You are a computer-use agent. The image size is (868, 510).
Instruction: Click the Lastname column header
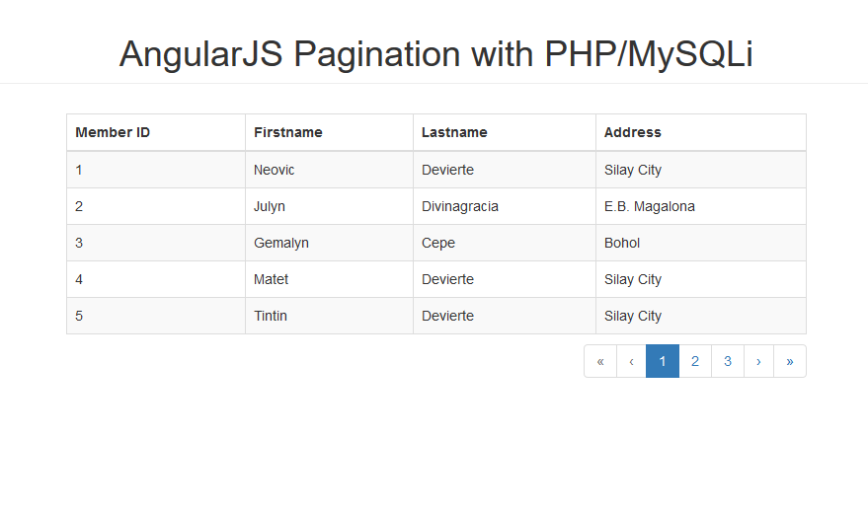505,132
